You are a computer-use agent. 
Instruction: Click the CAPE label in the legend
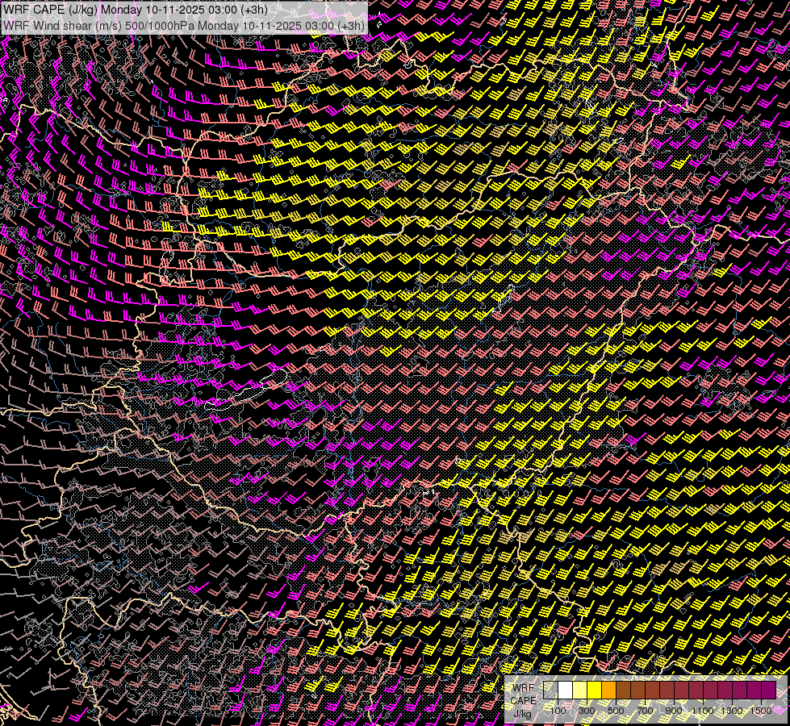click(x=523, y=701)
